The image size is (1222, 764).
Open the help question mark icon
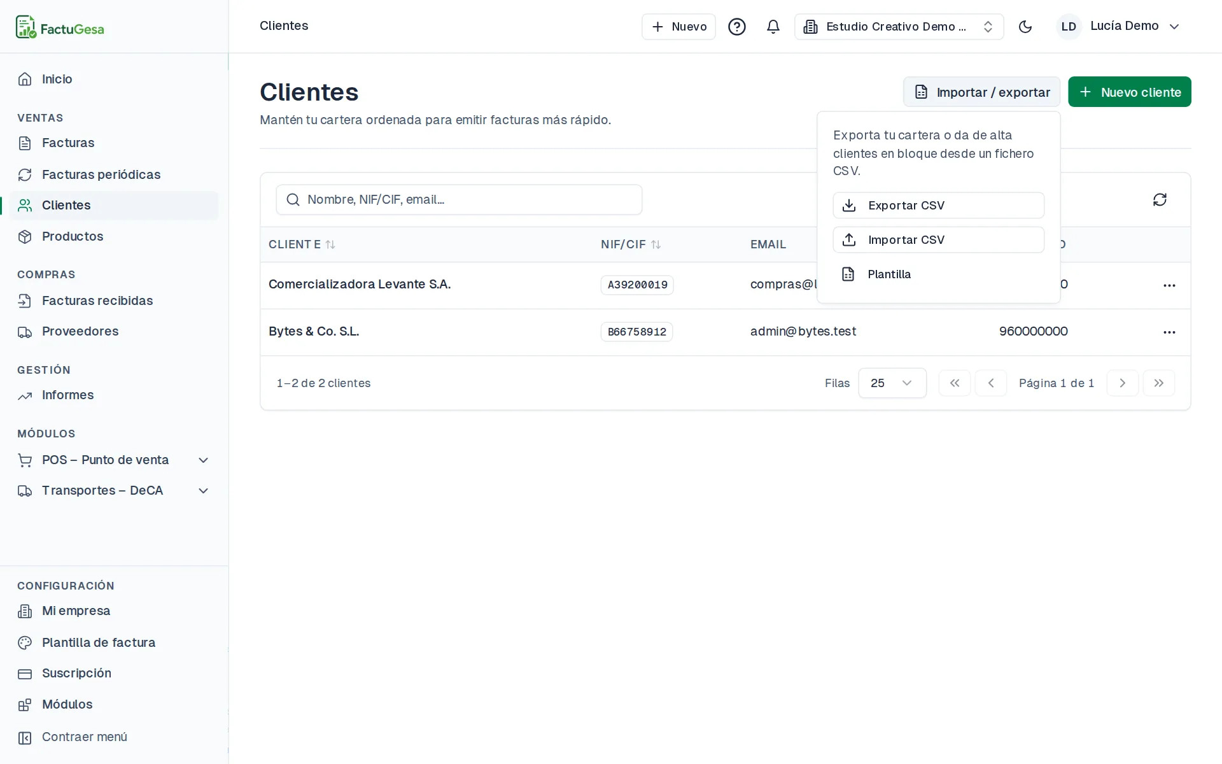pyautogui.click(x=736, y=27)
